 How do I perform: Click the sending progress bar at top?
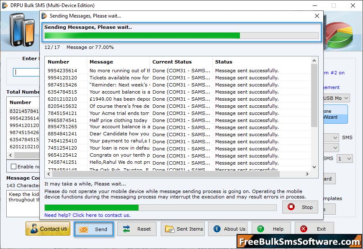[x=181, y=36]
